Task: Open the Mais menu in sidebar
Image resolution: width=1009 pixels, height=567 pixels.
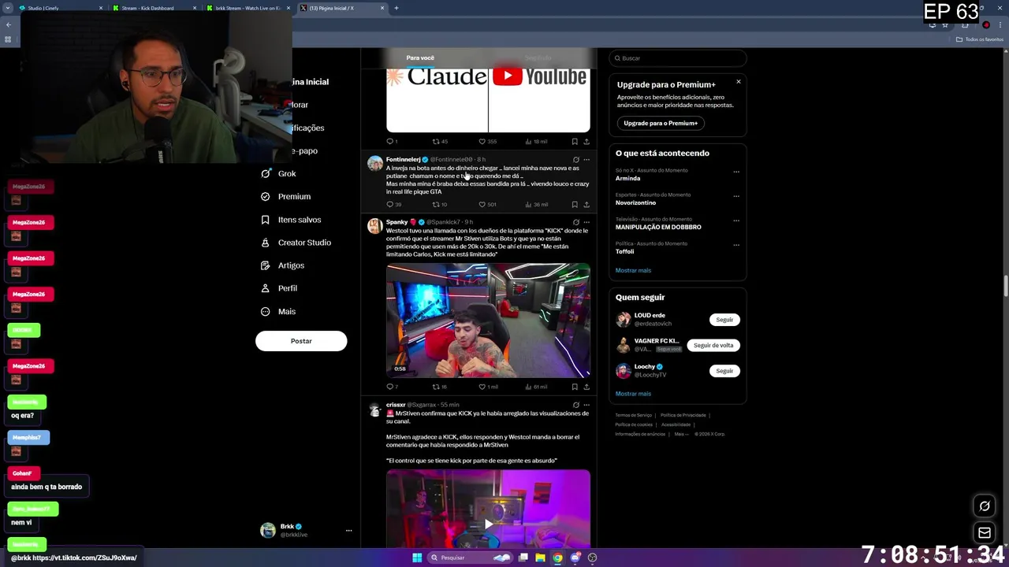Action: (278, 311)
